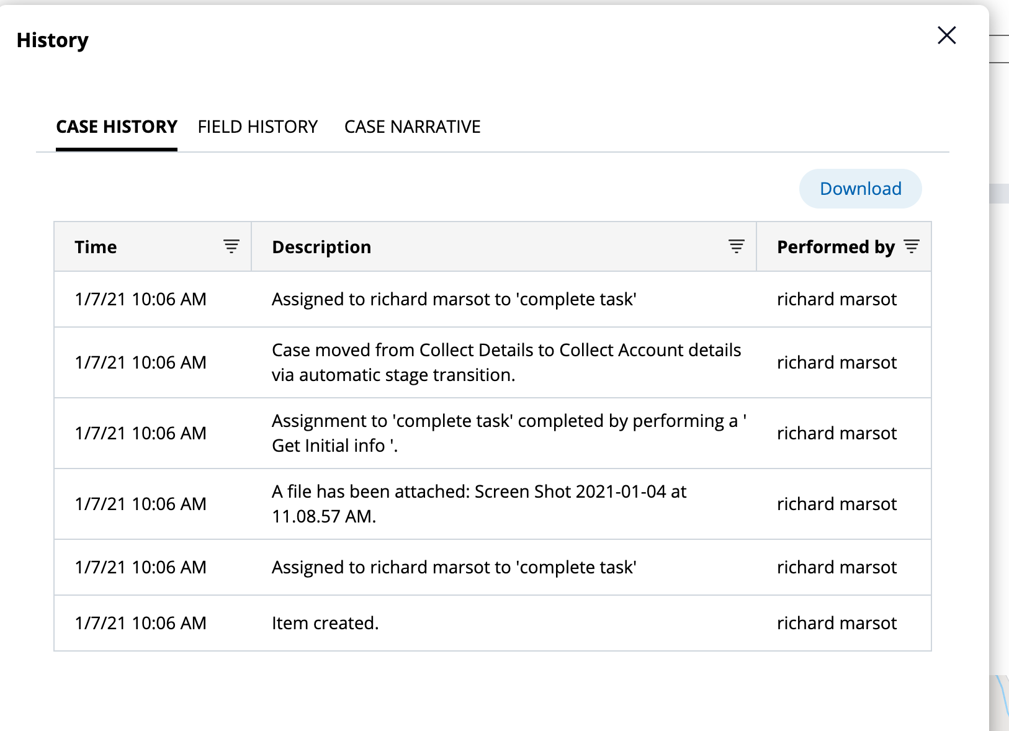Click the Time column header
Image resolution: width=1009 pixels, height=731 pixels.
click(x=96, y=246)
